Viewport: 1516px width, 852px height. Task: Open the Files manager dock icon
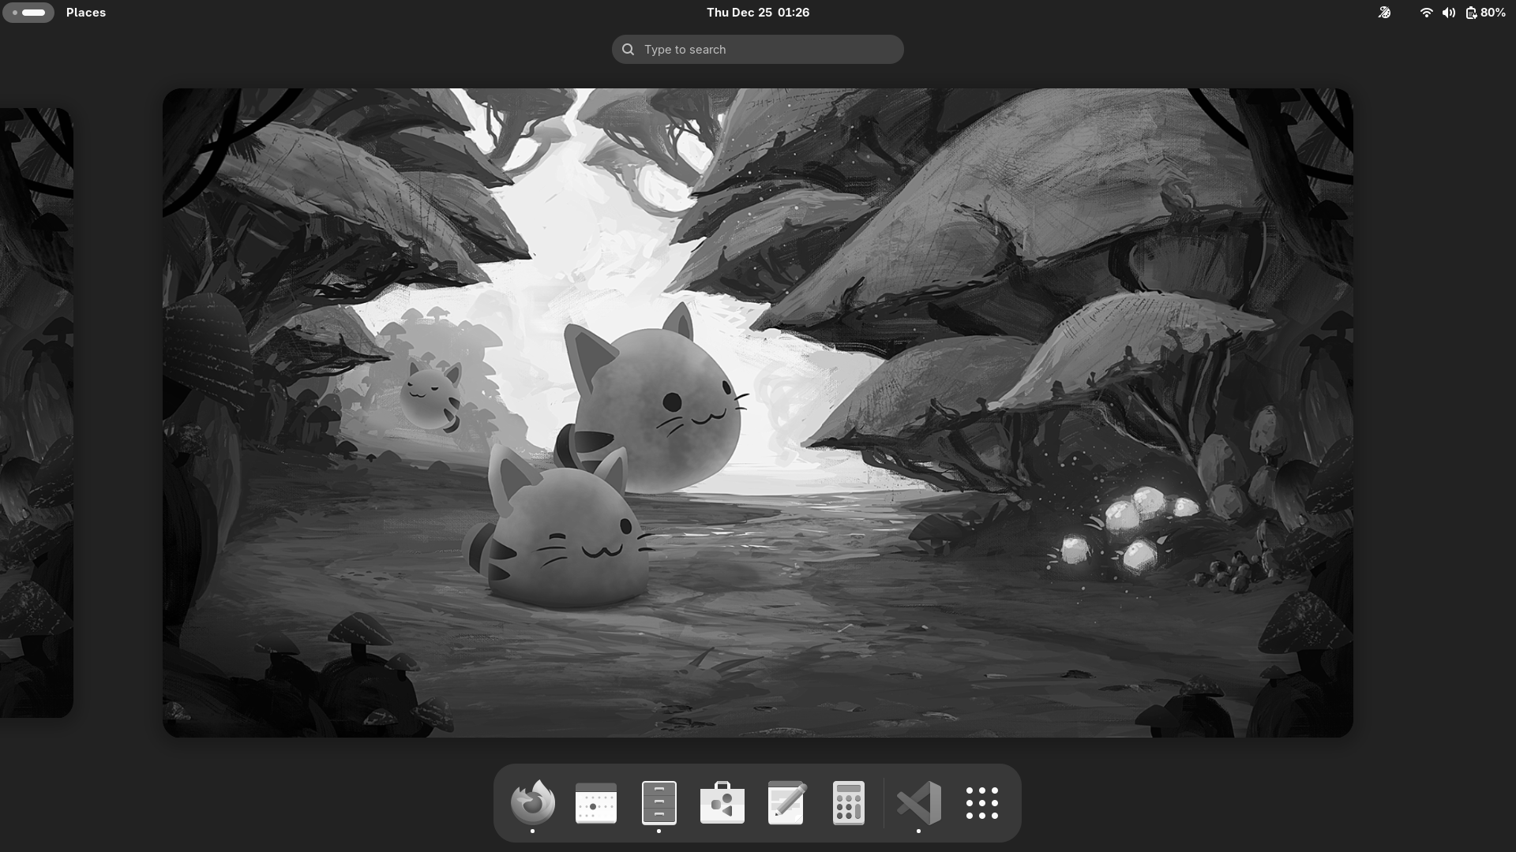tap(659, 803)
